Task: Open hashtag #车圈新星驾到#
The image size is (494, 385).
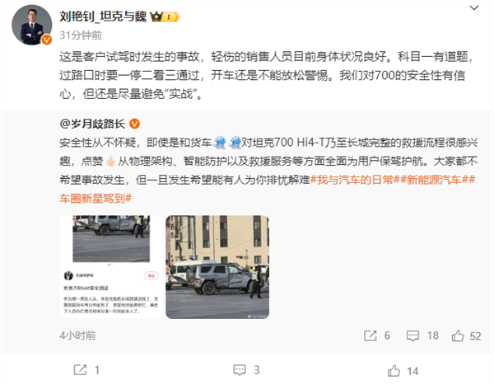Action: click(x=96, y=199)
